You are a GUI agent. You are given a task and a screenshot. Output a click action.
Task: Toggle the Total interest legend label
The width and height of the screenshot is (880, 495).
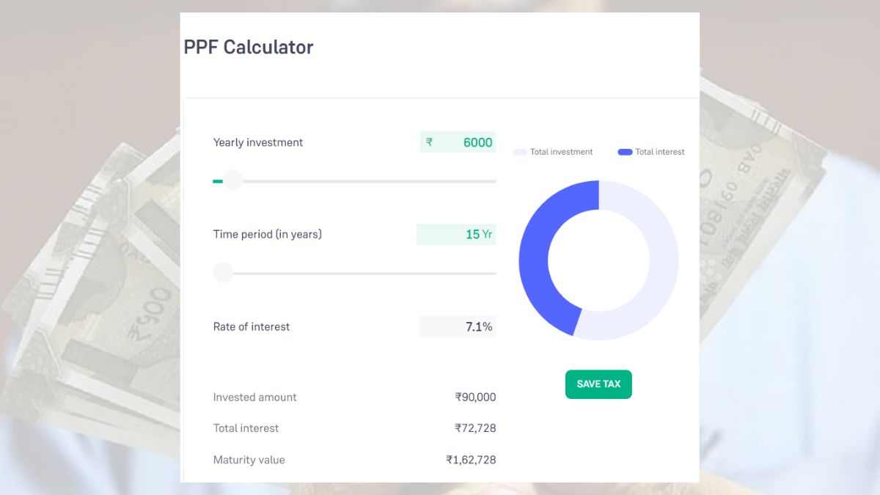[x=659, y=152]
